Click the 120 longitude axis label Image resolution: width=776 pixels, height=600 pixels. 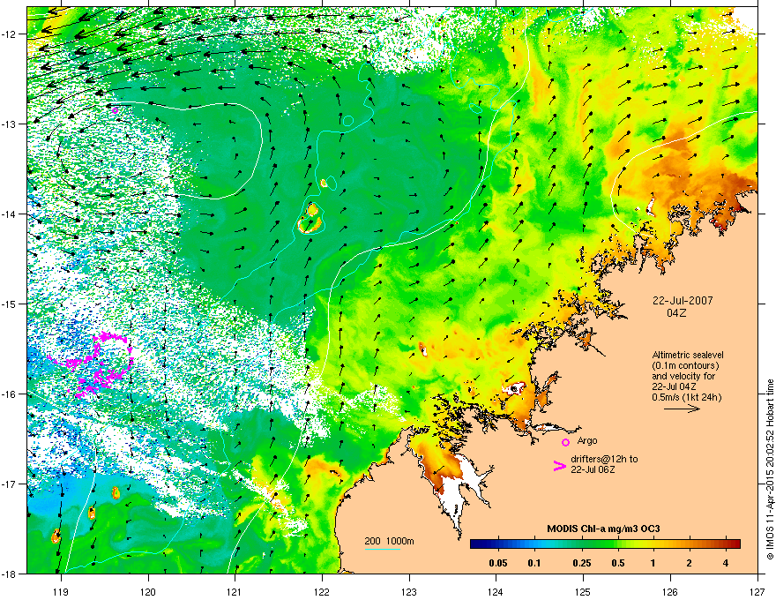(x=148, y=591)
